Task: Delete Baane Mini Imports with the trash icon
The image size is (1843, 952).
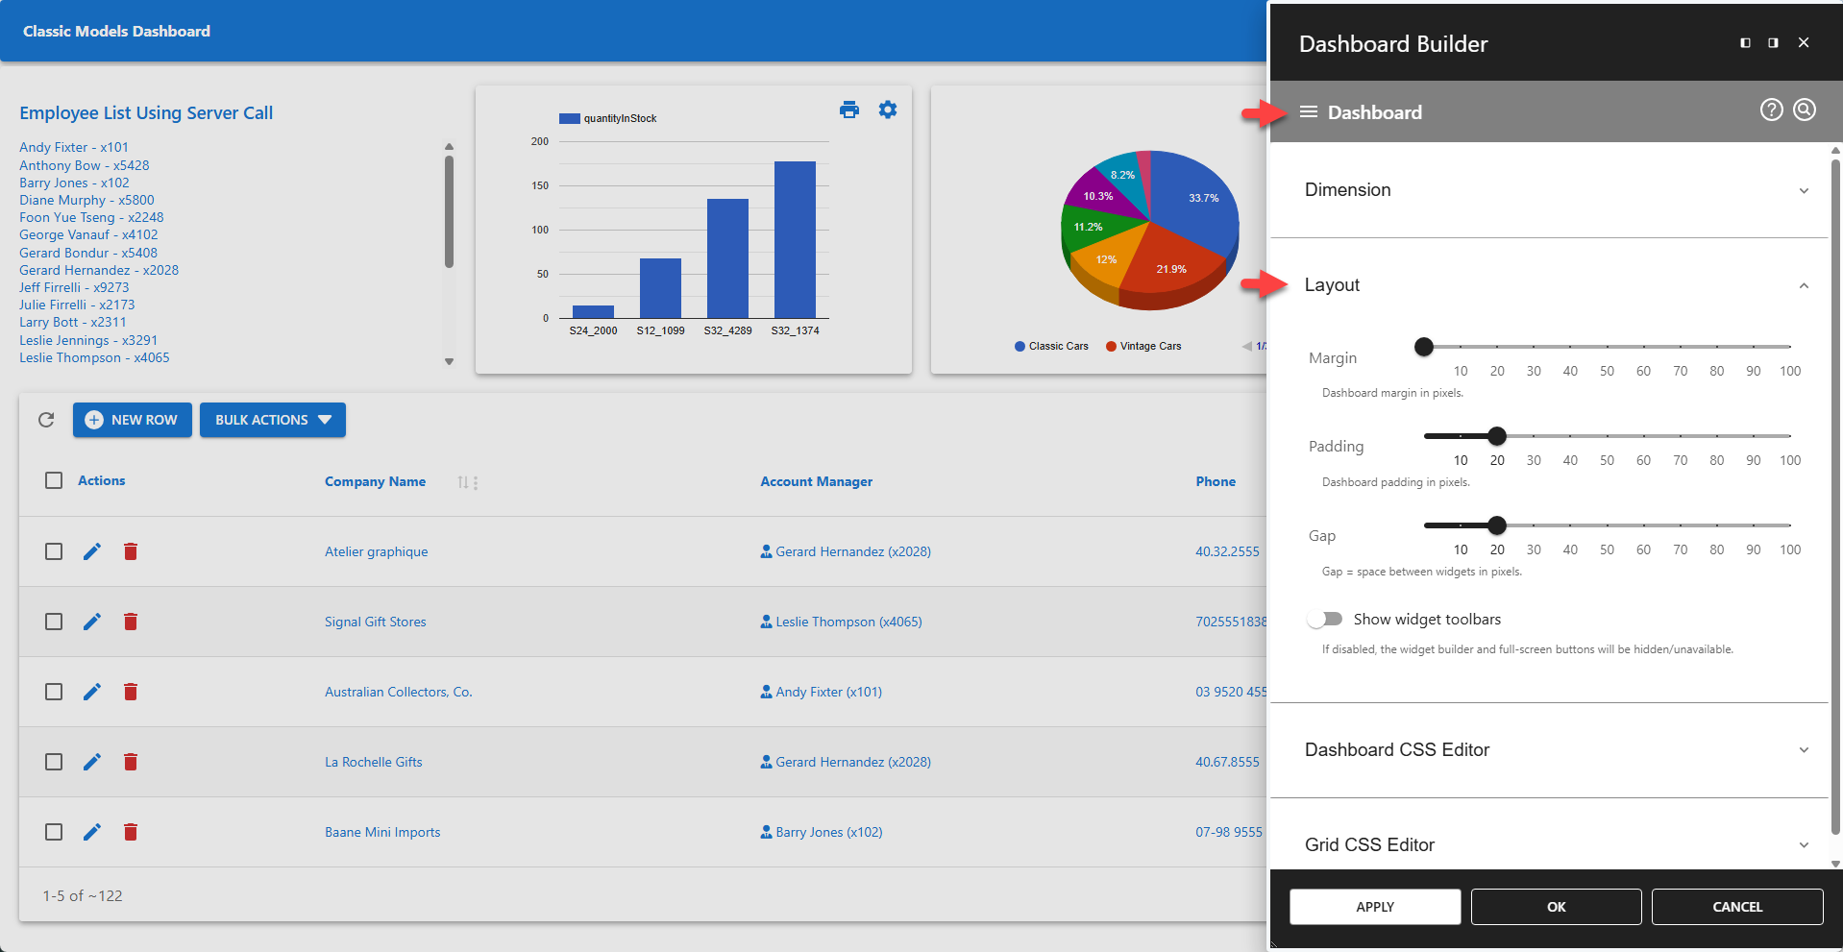Action: (131, 832)
